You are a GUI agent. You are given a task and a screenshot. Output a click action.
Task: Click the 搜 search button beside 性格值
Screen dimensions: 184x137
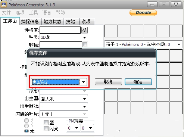[84, 30]
